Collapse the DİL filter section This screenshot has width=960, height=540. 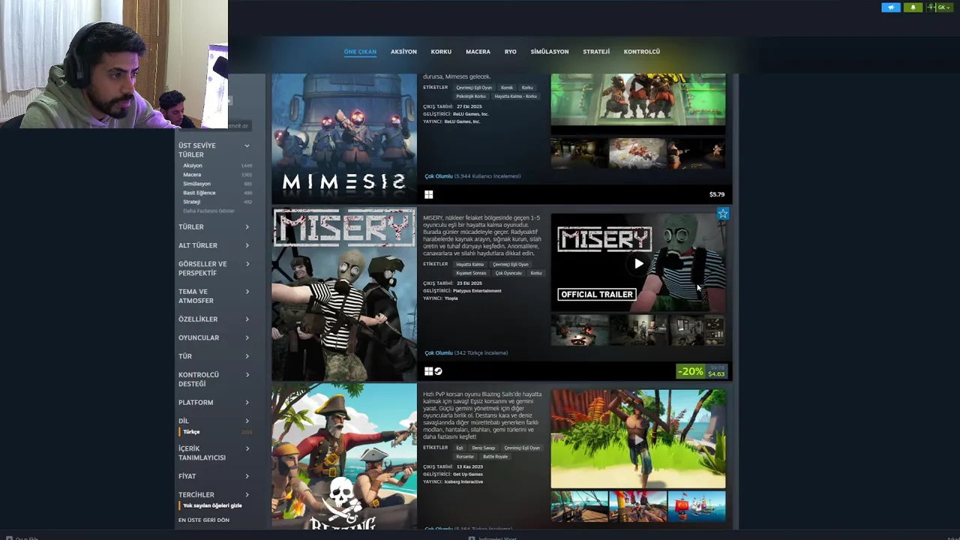click(214, 421)
